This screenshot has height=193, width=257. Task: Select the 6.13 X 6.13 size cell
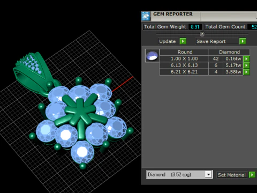pyautogui.click(x=184, y=65)
